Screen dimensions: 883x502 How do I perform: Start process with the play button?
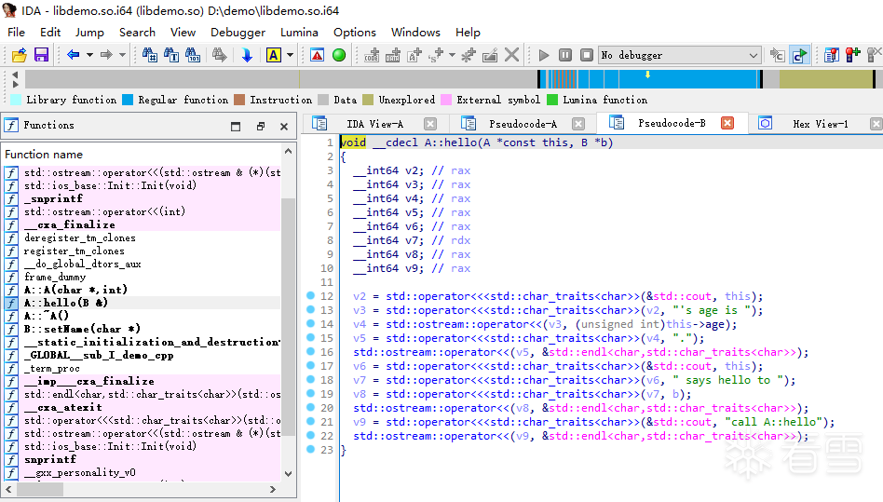(543, 55)
